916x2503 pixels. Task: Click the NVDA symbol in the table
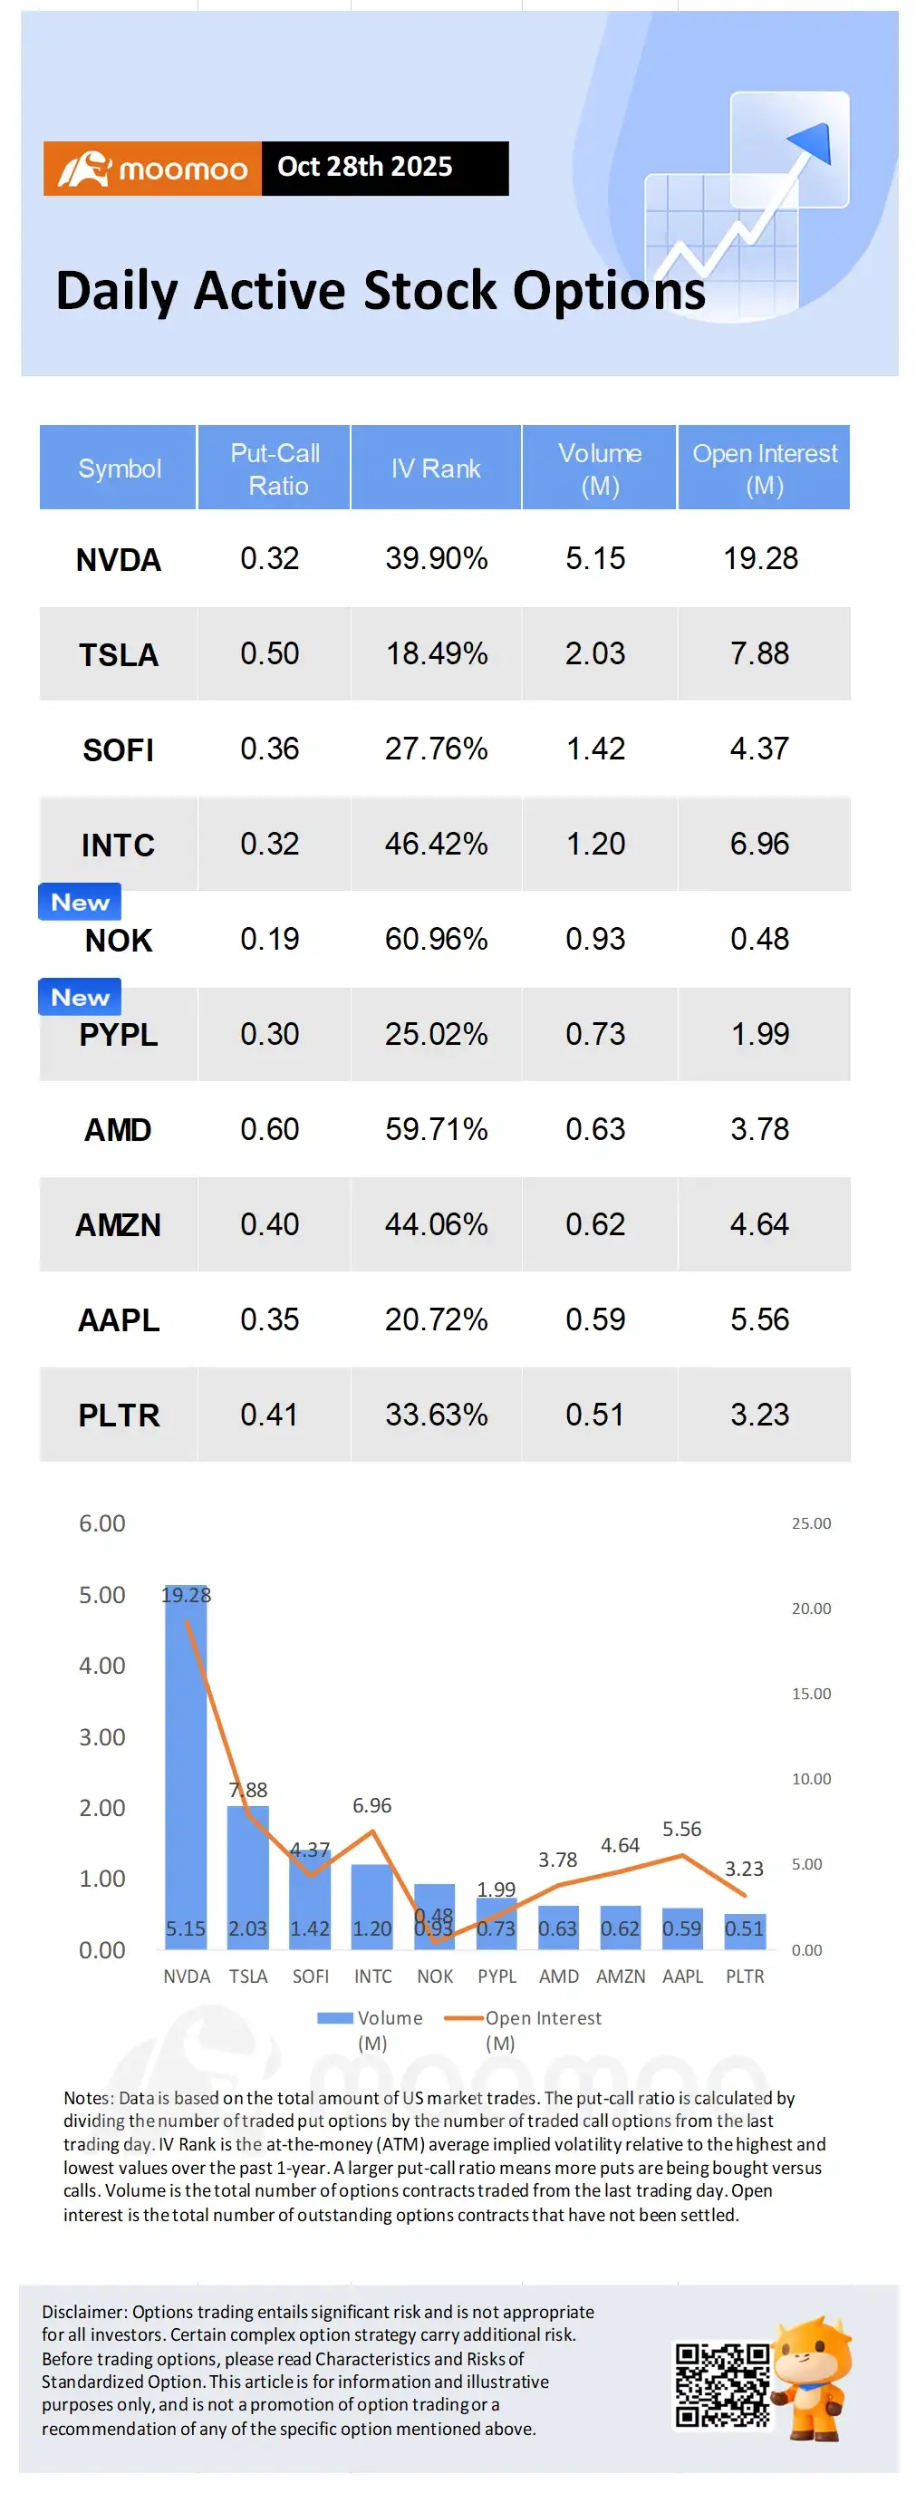tap(119, 560)
